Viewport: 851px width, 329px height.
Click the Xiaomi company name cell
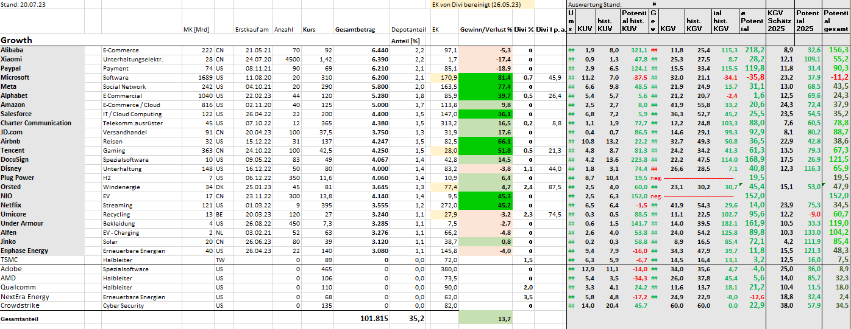[x=42, y=59]
